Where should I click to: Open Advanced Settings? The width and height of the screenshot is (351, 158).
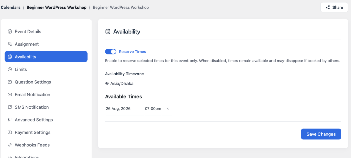coord(46,120)
